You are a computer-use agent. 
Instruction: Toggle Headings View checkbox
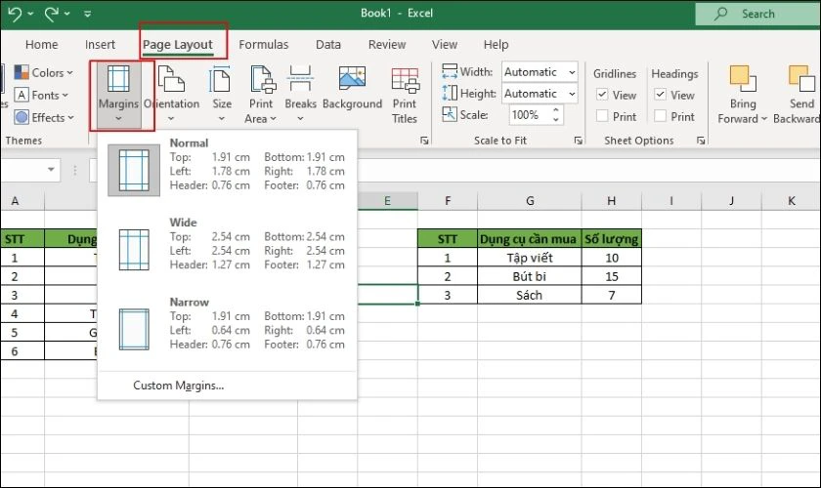tap(661, 95)
